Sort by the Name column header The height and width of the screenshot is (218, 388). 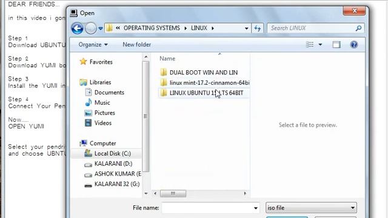167,59
